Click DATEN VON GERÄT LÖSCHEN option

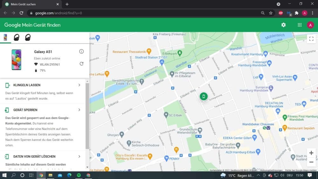[x=34, y=156]
